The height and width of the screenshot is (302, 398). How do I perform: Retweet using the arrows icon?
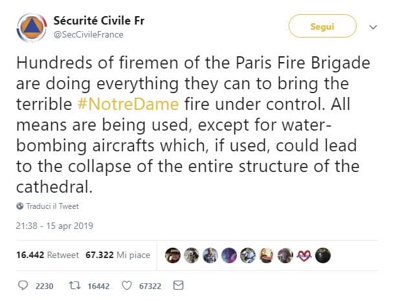(x=74, y=285)
